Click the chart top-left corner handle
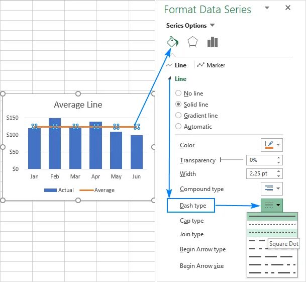This screenshot has width=306, height=282. (3, 93)
